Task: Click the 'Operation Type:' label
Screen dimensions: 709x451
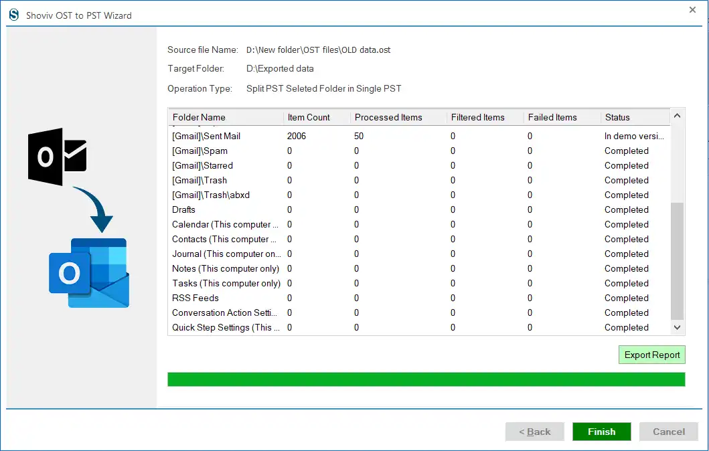Action: click(200, 88)
